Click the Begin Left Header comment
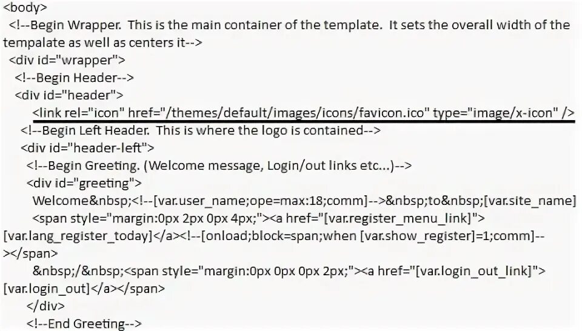Screen dimensions: 582x331 point(201,130)
